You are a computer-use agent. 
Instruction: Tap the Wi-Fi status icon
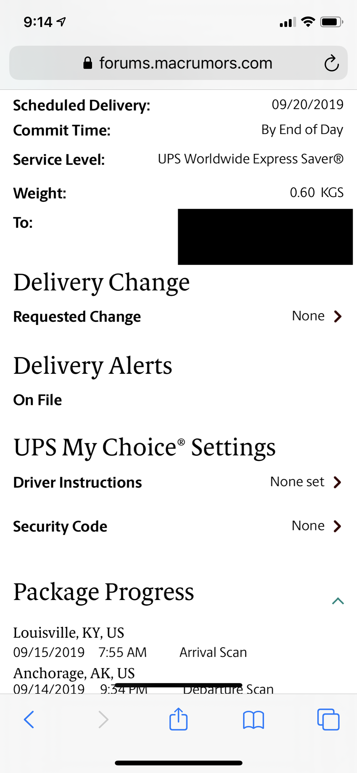point(308,22)
